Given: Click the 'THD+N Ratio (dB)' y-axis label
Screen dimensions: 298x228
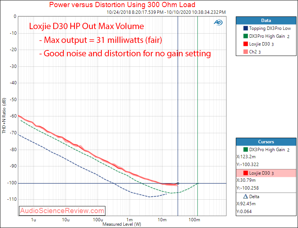Looking at the screenshot, I should [x=4, y=116].
